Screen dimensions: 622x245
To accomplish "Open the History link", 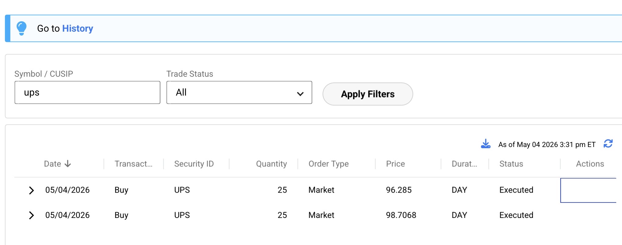I will 77,28.
